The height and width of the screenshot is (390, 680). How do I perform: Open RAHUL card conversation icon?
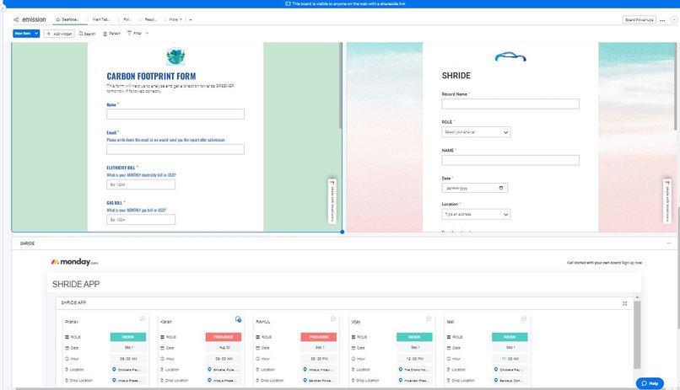(333, 319)
